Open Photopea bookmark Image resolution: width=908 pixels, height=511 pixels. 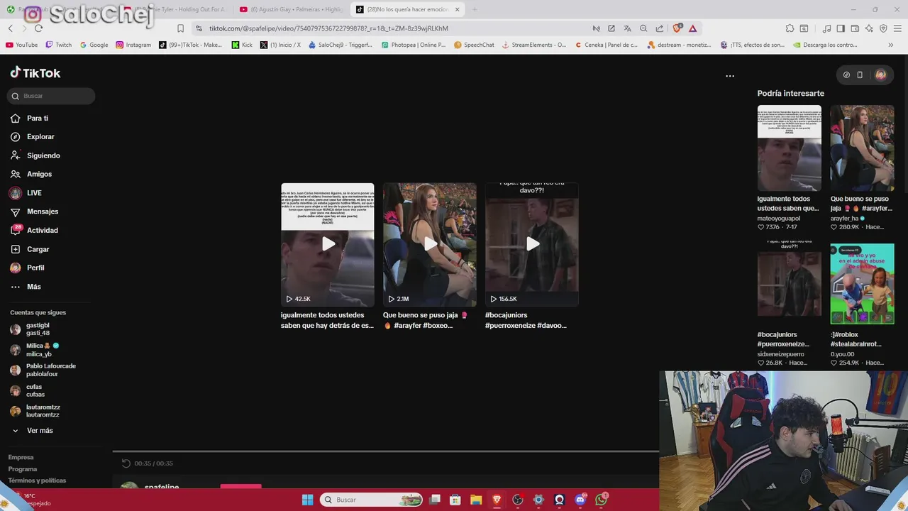pos(414,45)
